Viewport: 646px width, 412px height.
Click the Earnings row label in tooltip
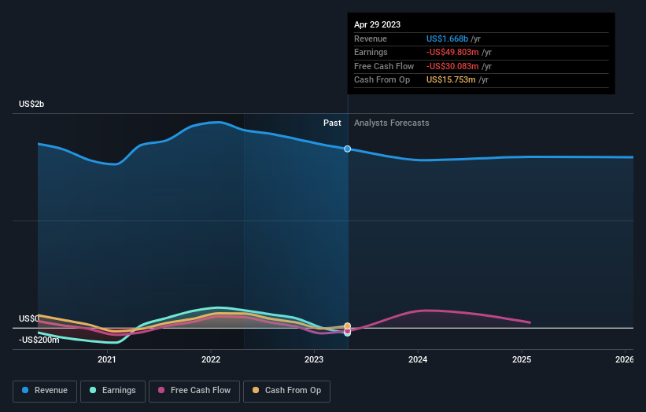pos(371,52)
